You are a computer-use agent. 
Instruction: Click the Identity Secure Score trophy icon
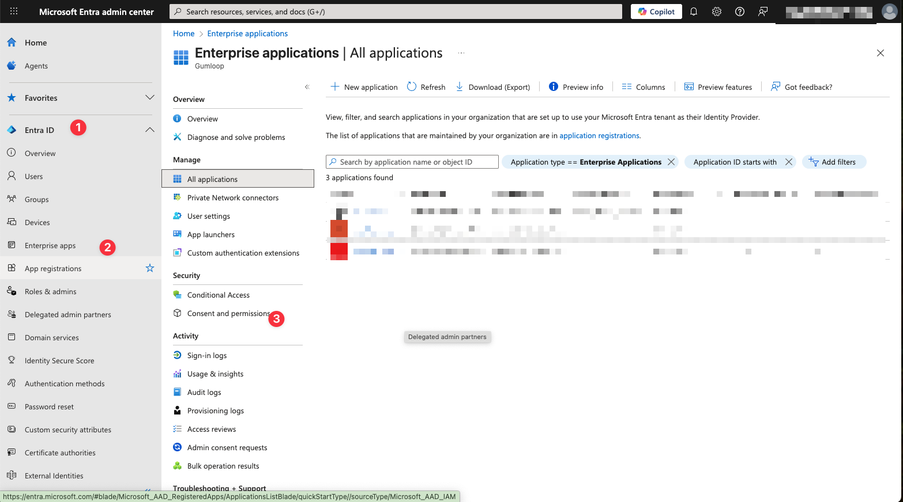pyautogui.click(x=12, y=360)
